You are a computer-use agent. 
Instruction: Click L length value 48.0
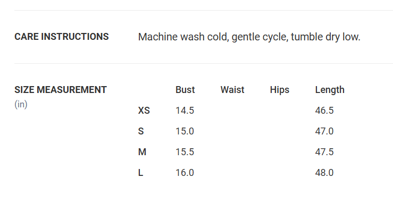pyautogui.click(x=324, y=173)
